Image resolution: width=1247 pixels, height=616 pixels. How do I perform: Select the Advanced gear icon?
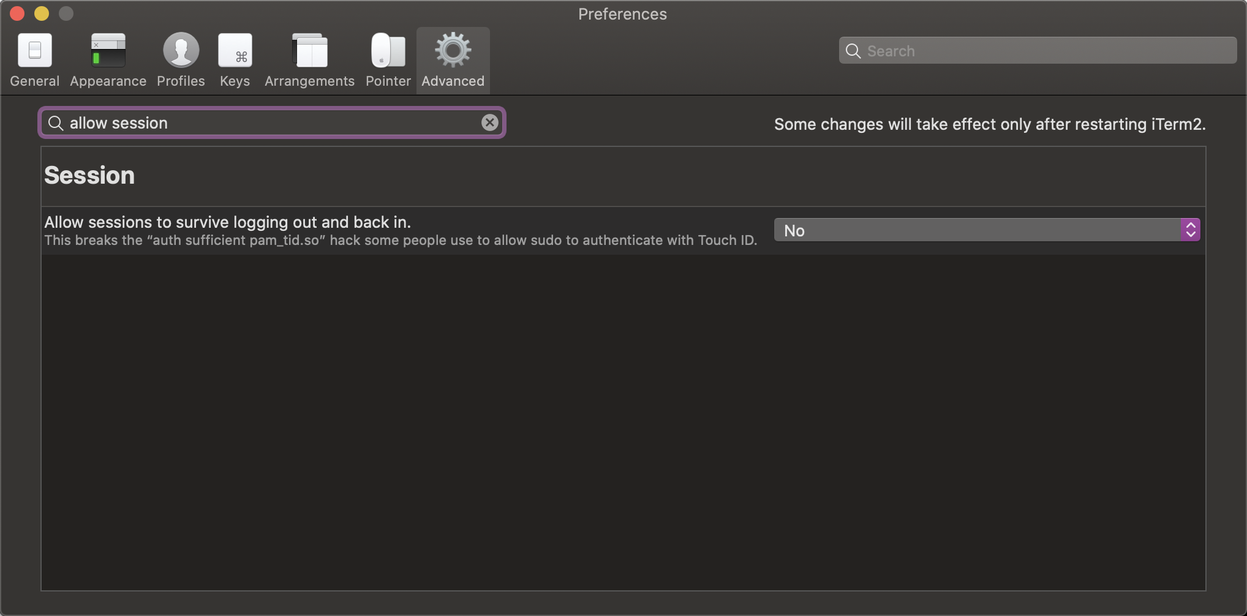453,50
